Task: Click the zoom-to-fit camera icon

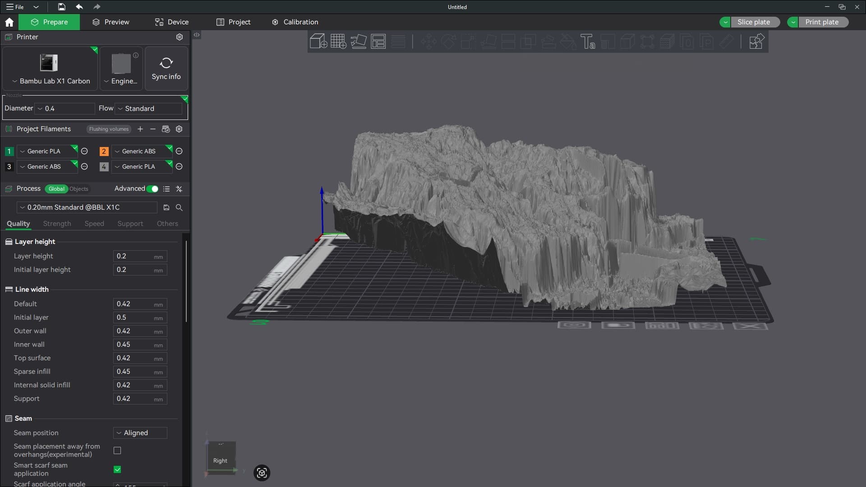Action: click(262, 473)
